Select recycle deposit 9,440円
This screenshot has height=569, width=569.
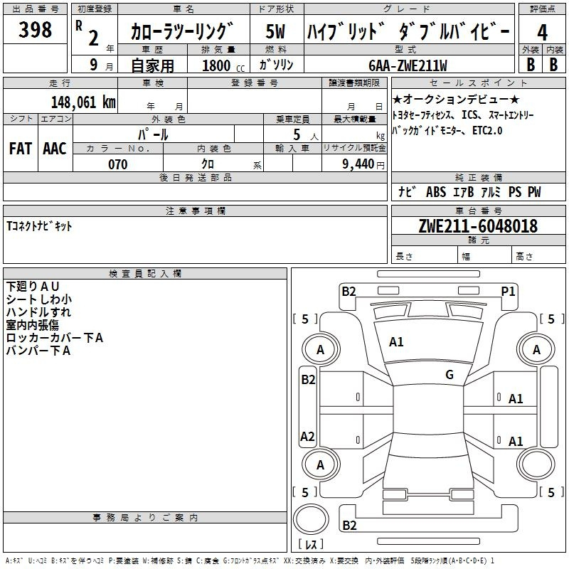coord(363,164)
